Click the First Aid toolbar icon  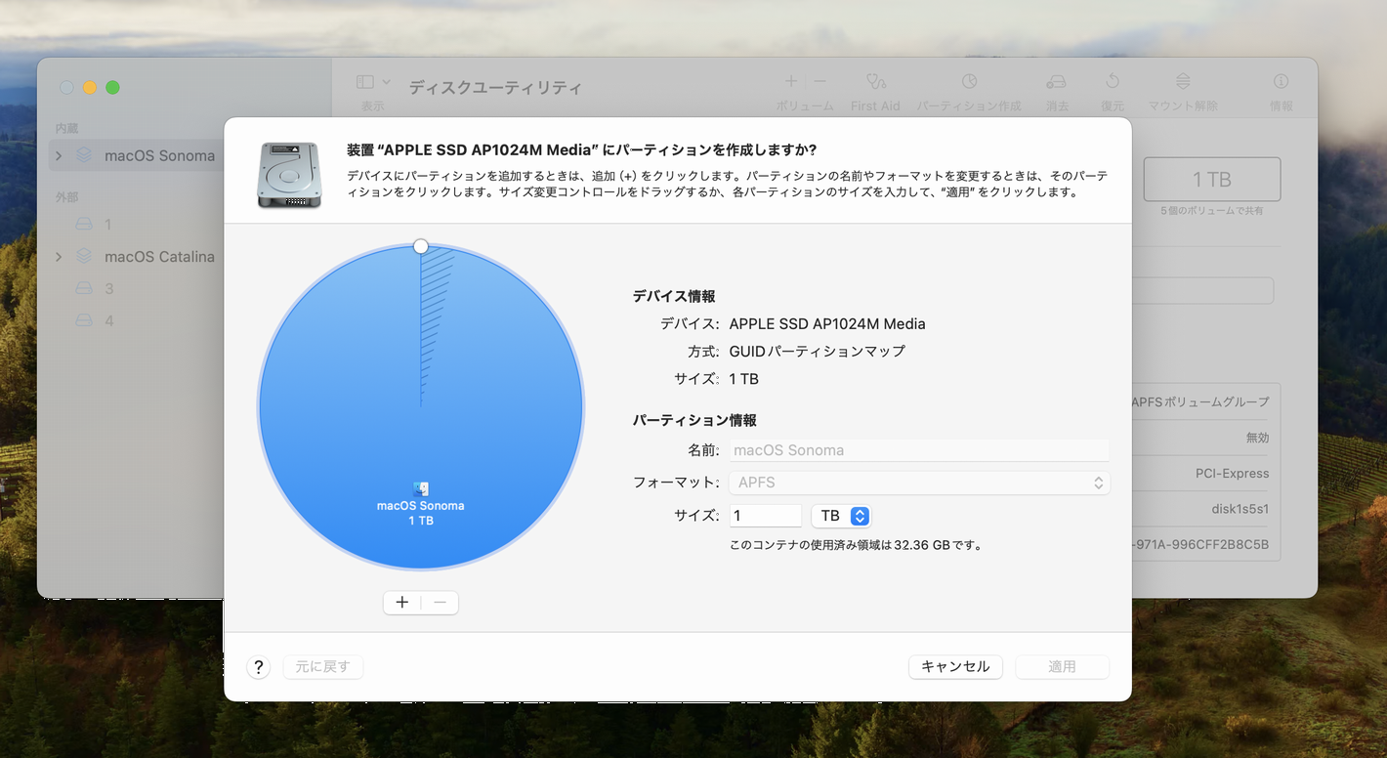[875, 83]
